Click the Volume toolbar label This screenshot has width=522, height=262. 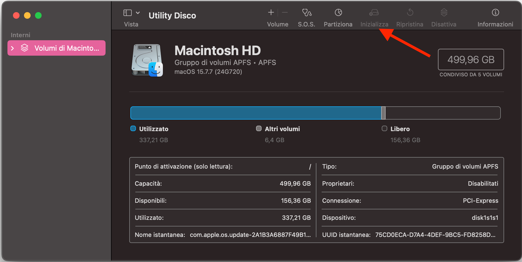pos(278,24)
